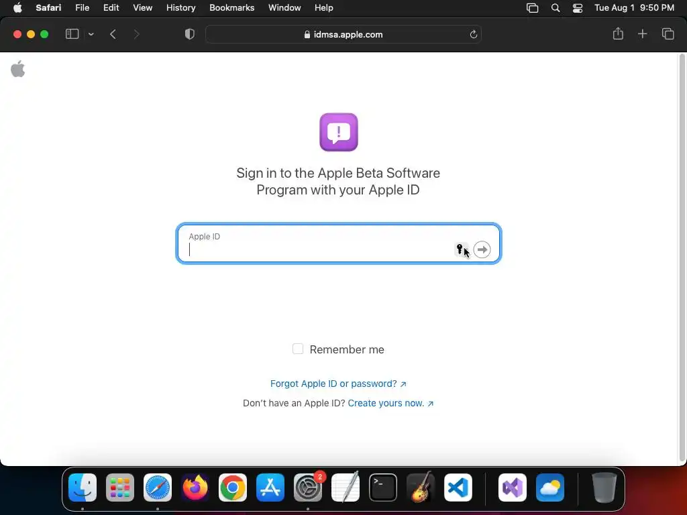Open Forgot Apple ID or password link
The image size is (687, 515).
pyautogui.click(x=338, y=384)
